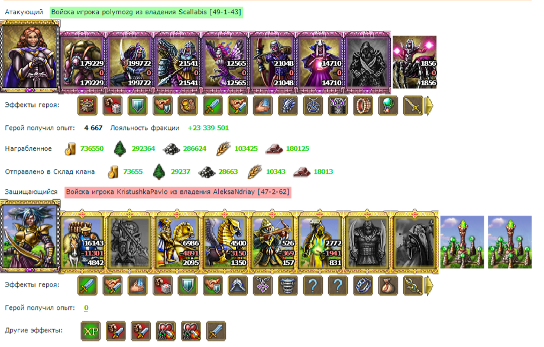Select the spider unit showing 1856
Viewport: 544px width, 347px height.
coord(415,62)
